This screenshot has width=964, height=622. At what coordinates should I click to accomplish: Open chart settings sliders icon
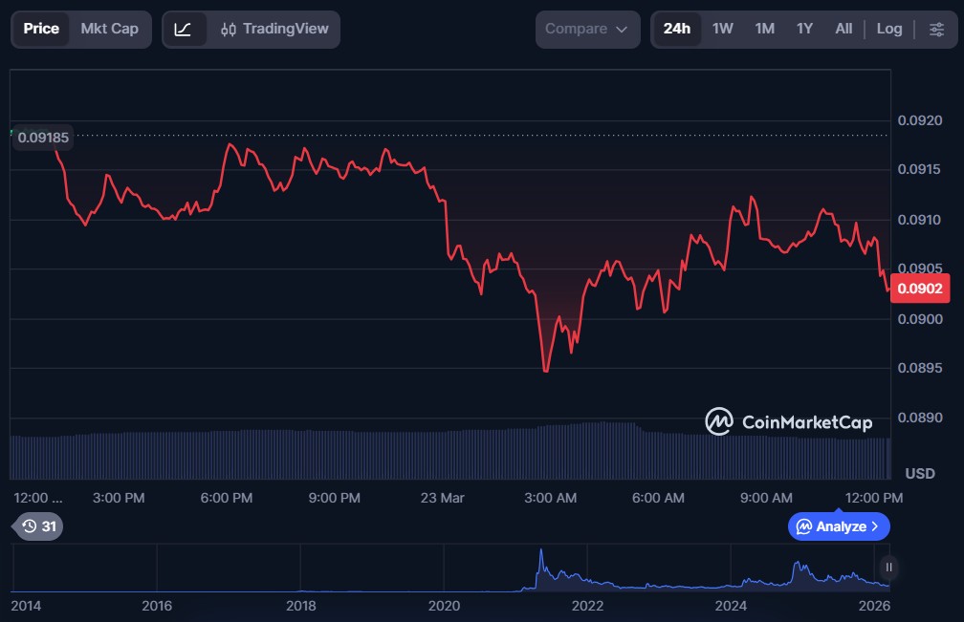pos(935,30)
